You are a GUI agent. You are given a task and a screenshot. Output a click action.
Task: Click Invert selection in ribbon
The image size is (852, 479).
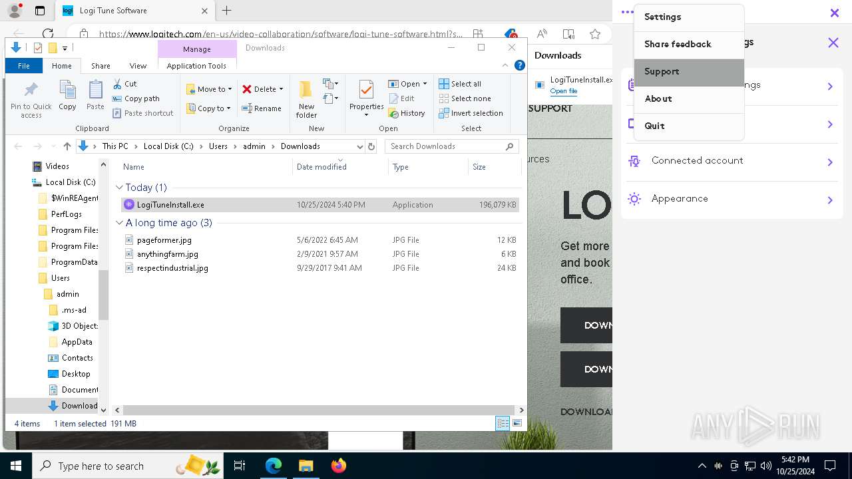coord(471,113)
